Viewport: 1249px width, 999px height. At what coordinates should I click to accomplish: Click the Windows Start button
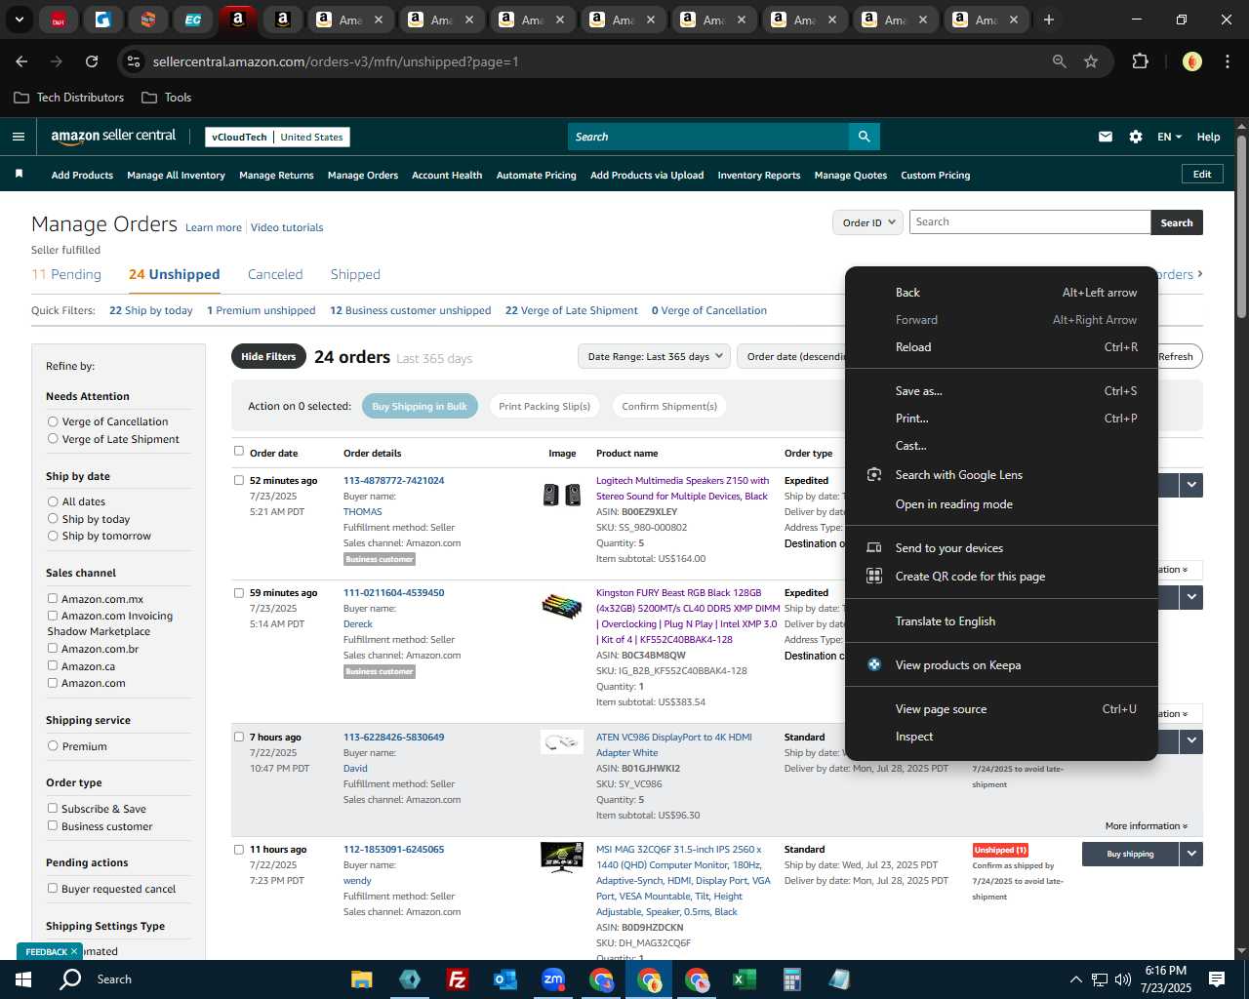(x=23, y=979)
